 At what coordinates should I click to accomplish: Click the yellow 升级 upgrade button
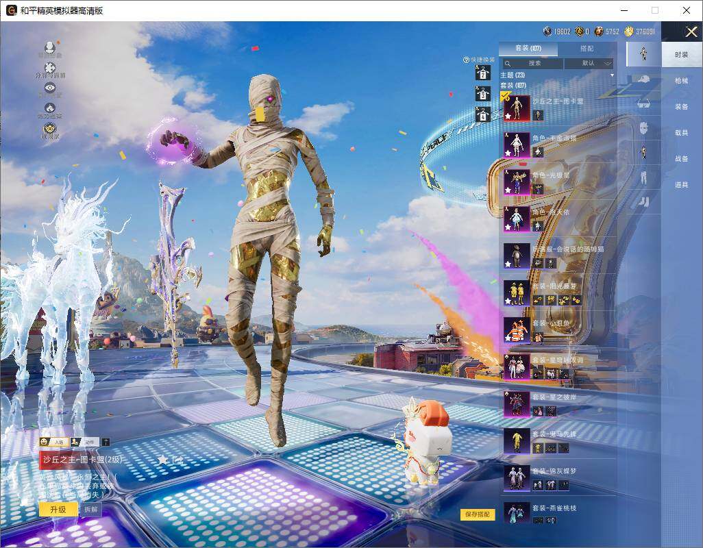58,510
